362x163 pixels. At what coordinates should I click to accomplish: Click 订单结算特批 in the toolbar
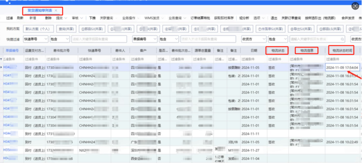[200, 18]
